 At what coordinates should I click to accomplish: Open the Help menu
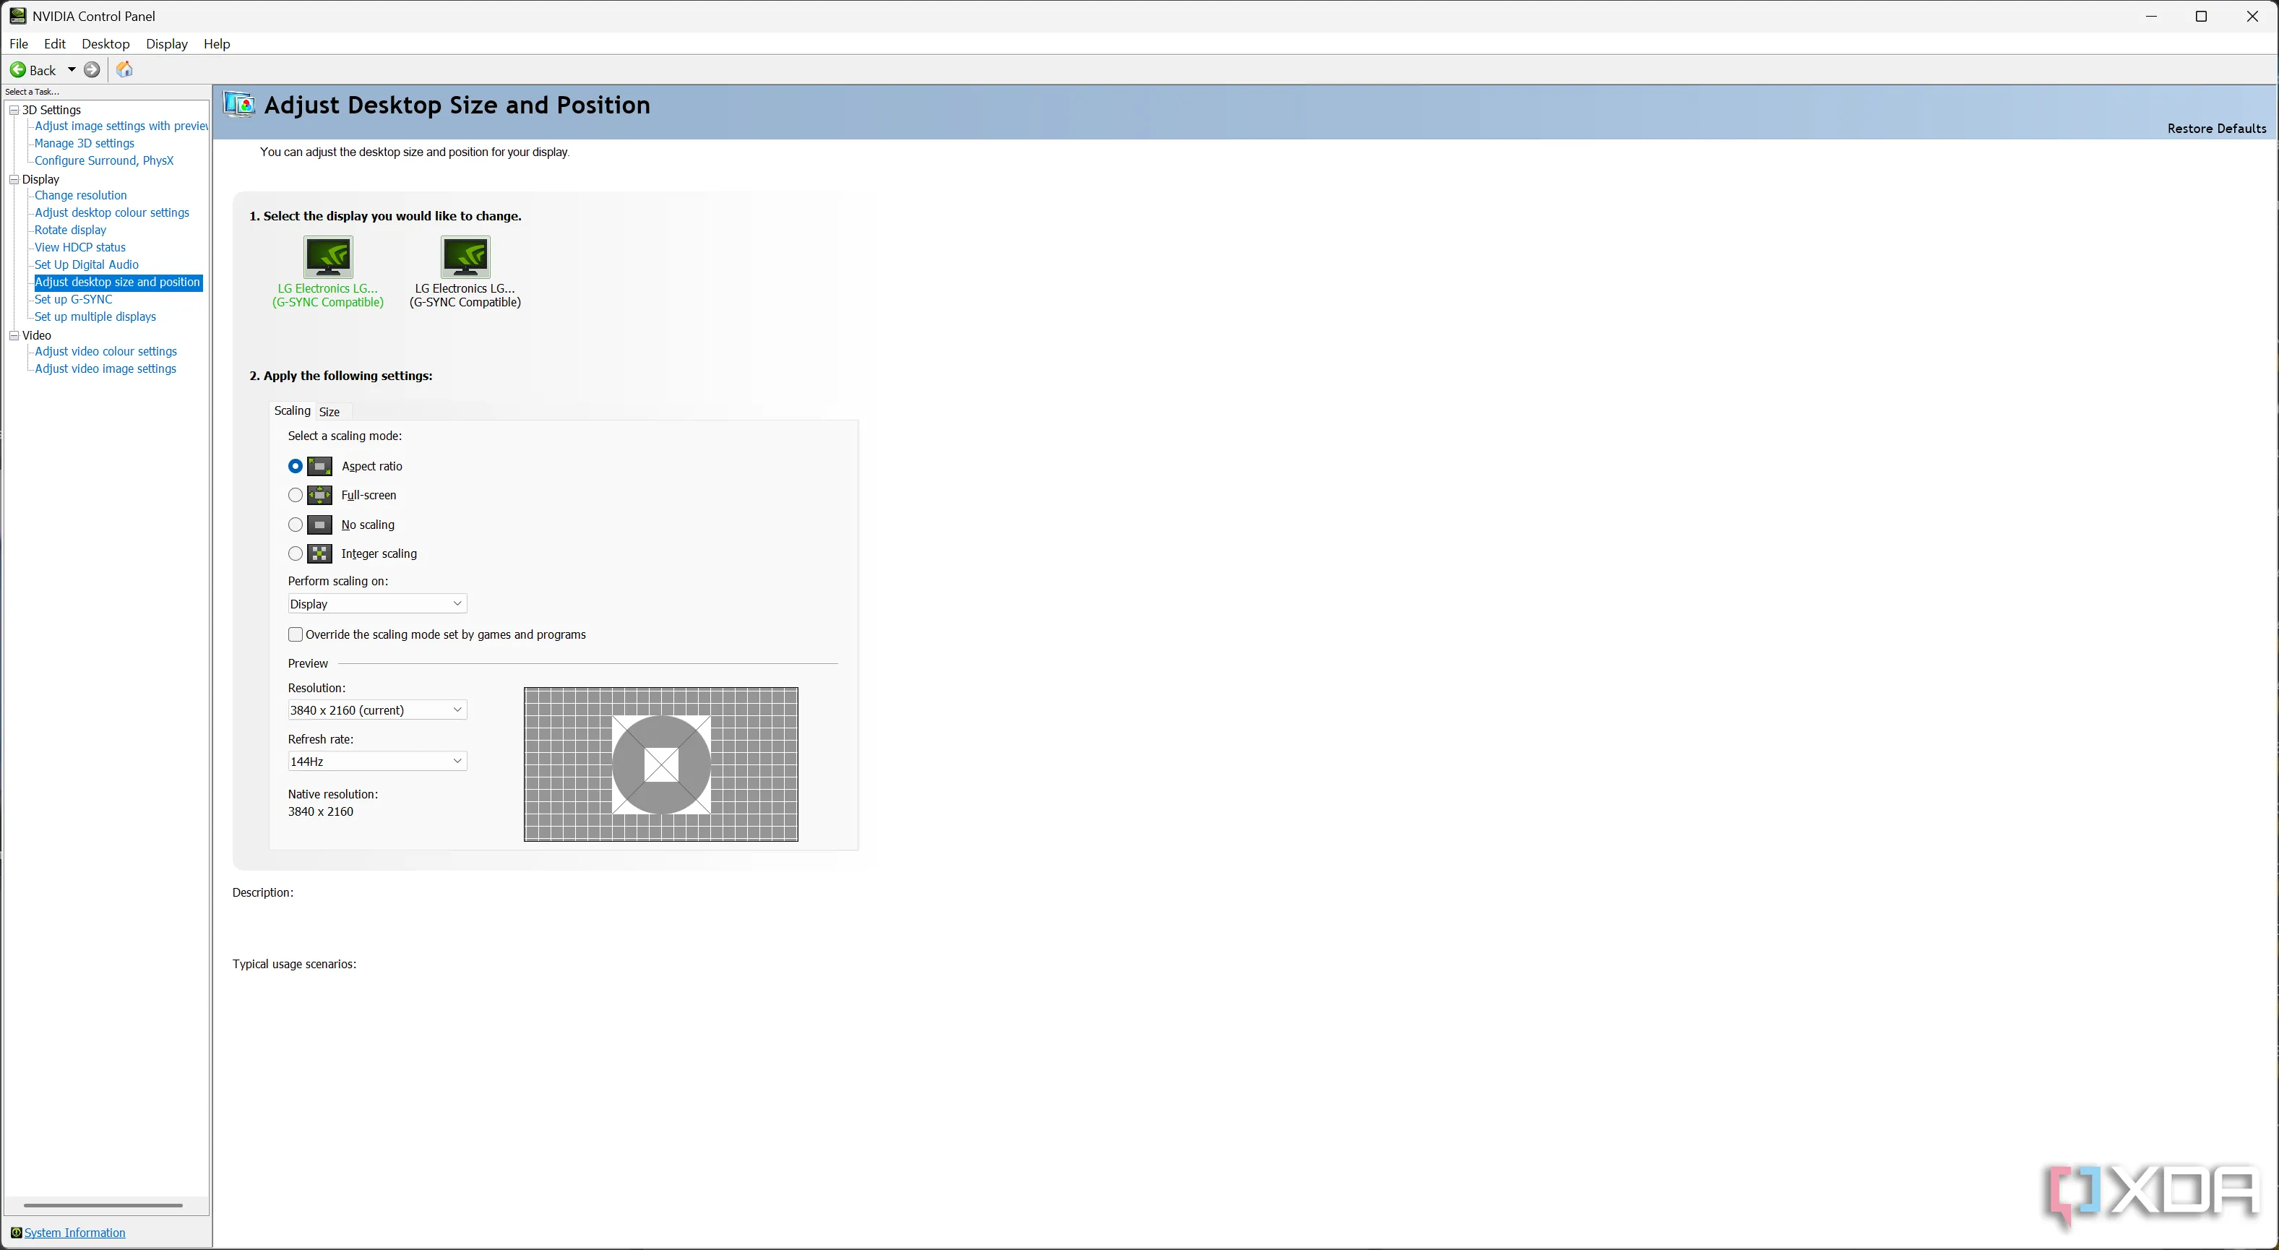217,43
